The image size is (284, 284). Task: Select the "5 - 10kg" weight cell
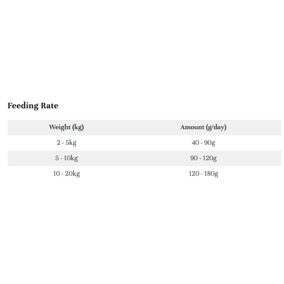(x=66, y=158)
